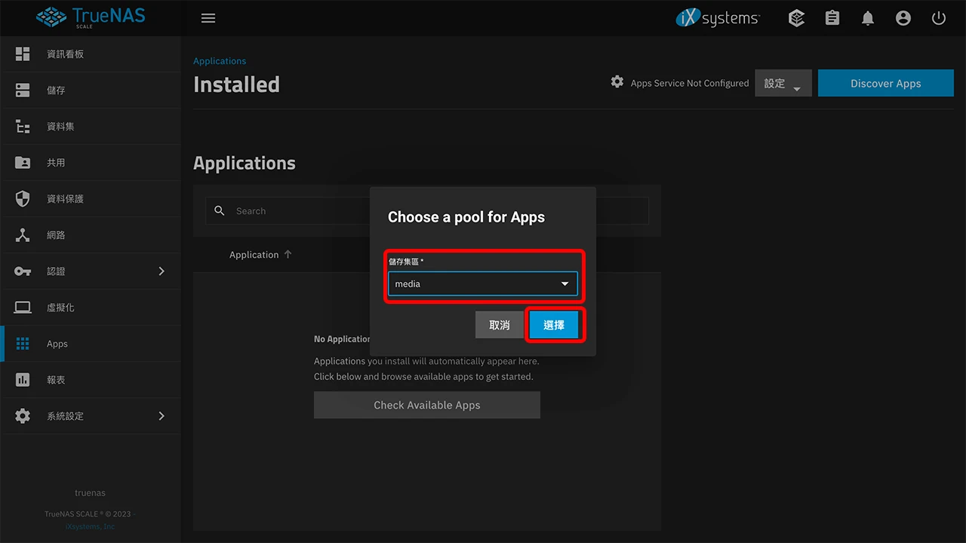Confirm pool choice with the 選擇 button

click(x=554, y=324)
